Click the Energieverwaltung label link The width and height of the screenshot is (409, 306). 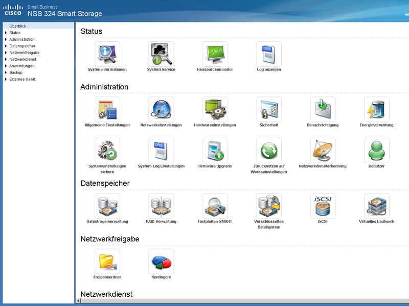pos(377,125)
